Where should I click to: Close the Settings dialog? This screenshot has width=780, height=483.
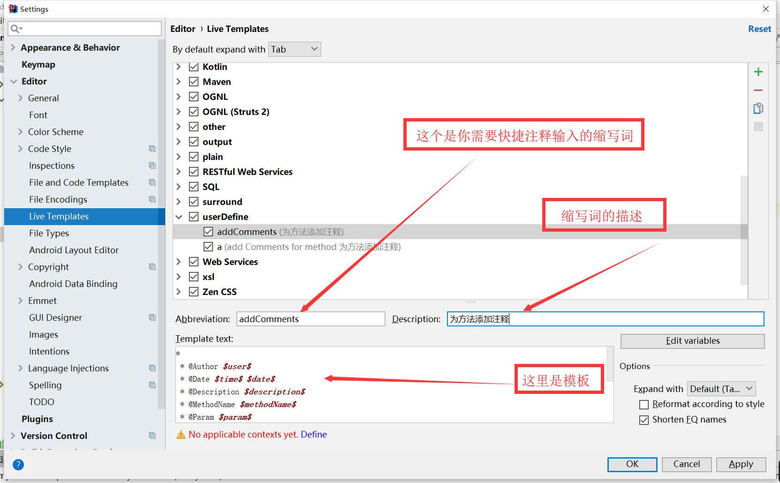click(766, 9)
